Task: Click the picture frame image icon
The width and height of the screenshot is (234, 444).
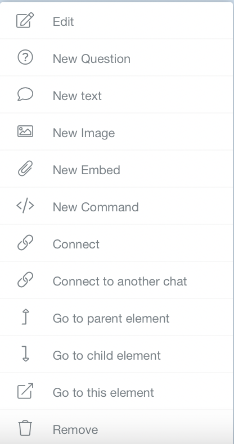Action: (25, 132)
